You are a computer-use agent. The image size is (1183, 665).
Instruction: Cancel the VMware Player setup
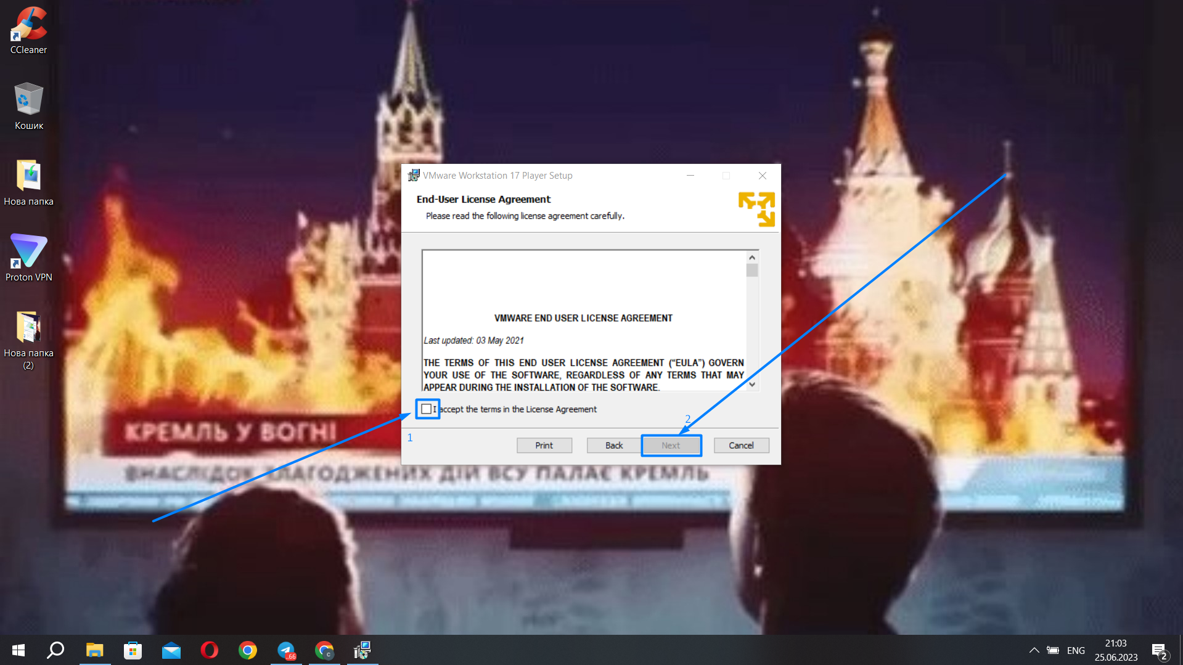coord(741,445)
